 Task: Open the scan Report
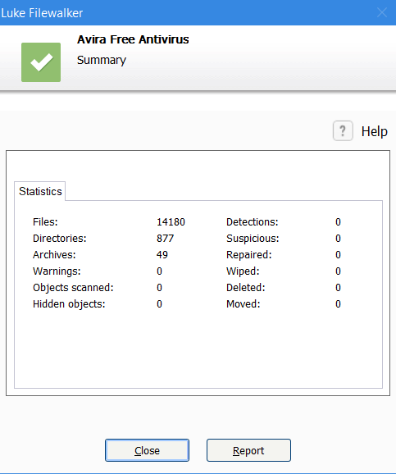point(248,450)
